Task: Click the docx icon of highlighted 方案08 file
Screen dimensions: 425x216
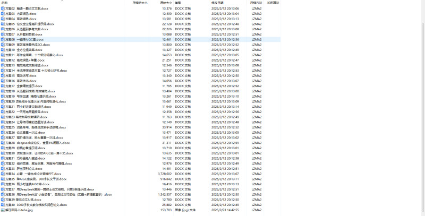Action: pos(3,39)
